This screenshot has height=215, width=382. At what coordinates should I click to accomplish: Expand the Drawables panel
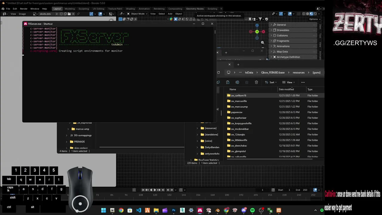click(x=293, y=30)
